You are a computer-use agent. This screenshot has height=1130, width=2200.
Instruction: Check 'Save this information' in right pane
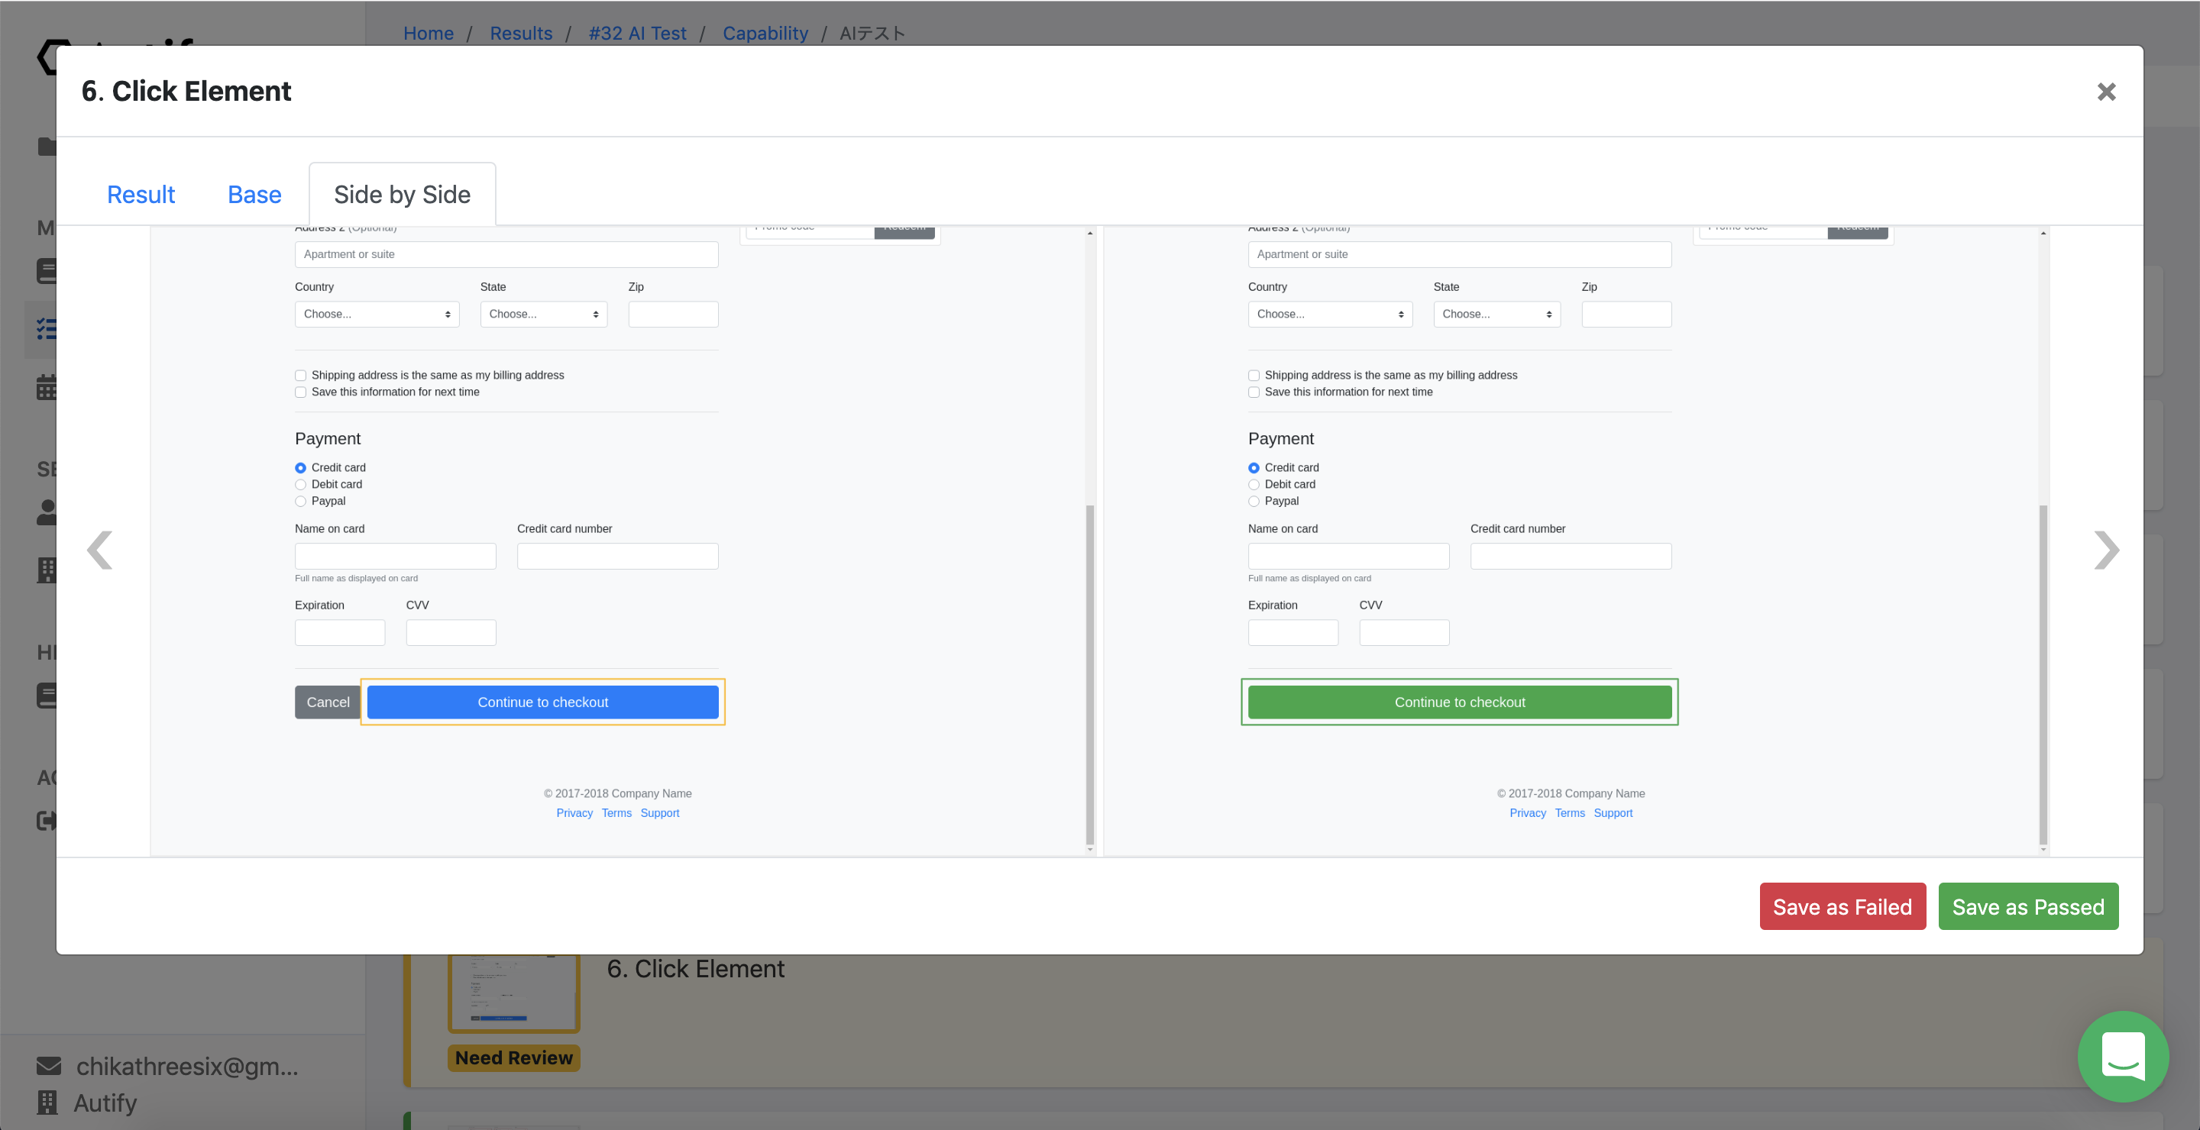[x=1254, y=392]
